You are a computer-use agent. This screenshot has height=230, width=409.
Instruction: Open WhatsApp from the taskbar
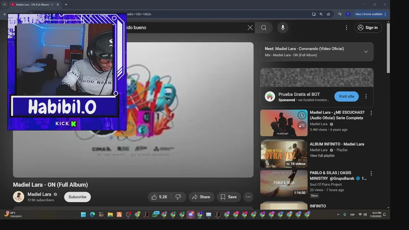[x=155, y=214]
